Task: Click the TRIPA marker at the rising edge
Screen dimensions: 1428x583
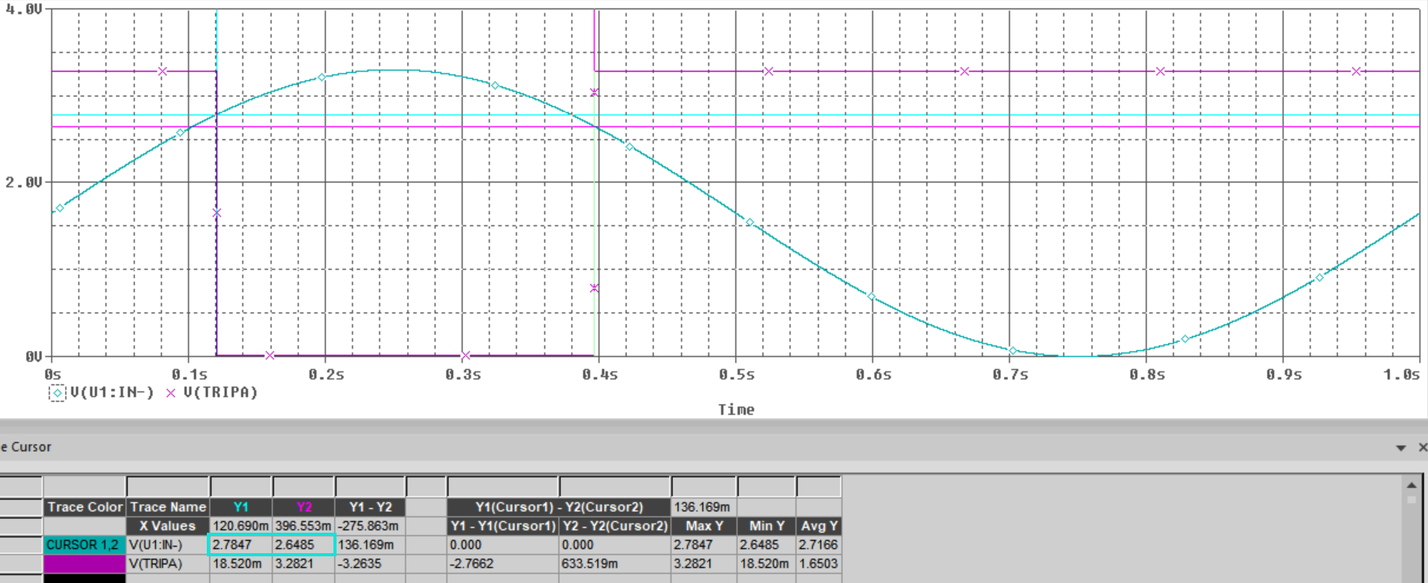Action: [594, 93]
